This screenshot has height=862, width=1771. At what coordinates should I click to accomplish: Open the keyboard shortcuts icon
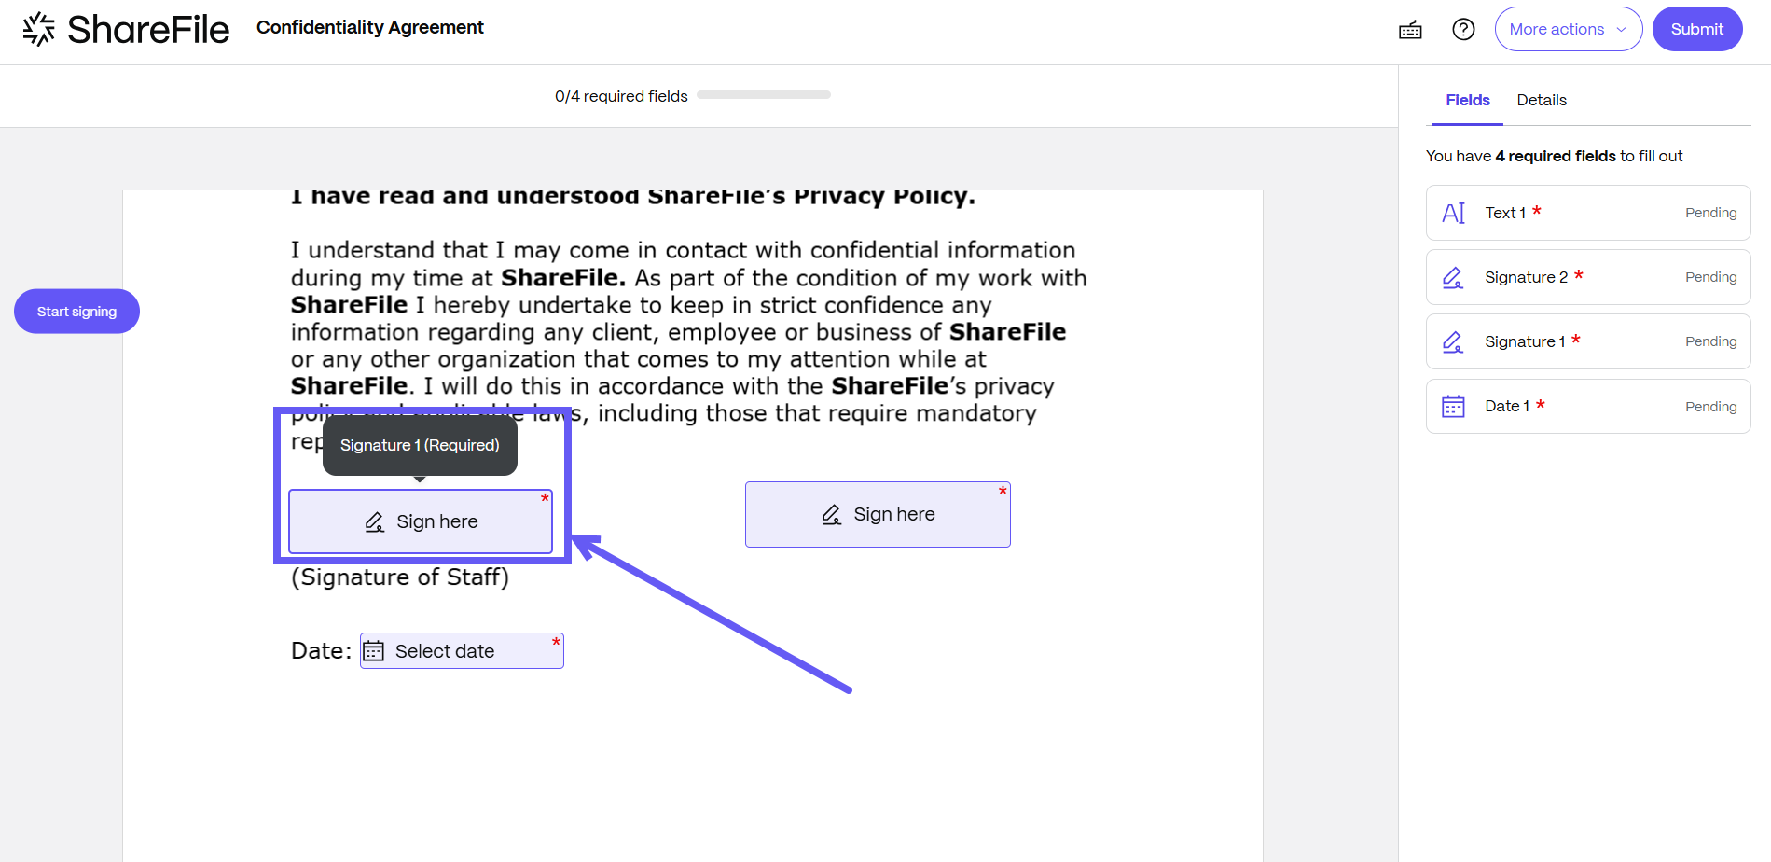[1410, 30]
